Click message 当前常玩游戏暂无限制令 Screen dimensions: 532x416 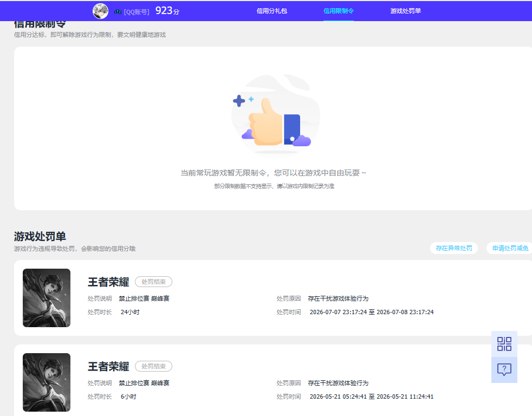tap(274, 173)
